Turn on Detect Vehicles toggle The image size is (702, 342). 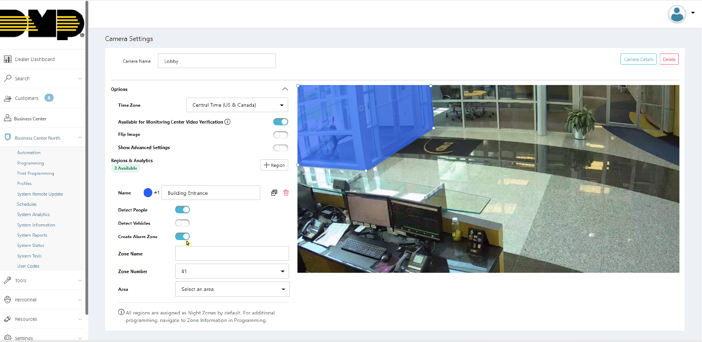(x=182, y=223)
